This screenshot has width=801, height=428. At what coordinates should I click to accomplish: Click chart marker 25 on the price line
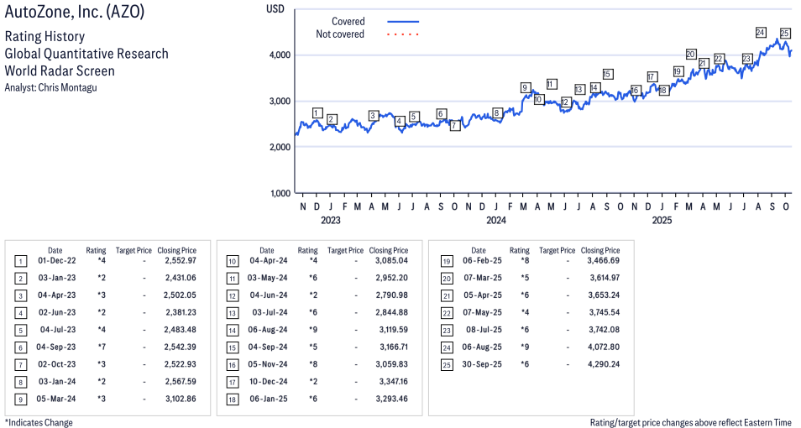point(784,34)
